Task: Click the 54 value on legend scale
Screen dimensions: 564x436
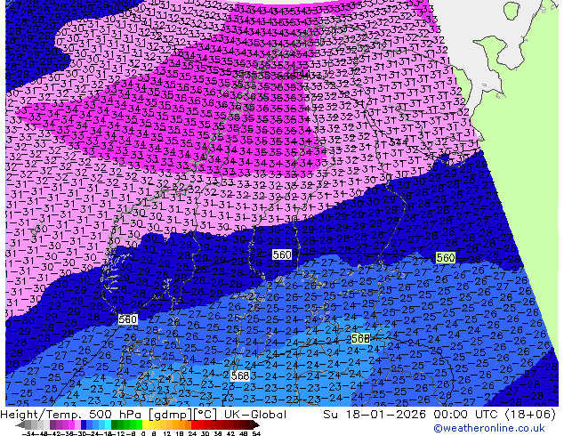Action: point(256,433)
